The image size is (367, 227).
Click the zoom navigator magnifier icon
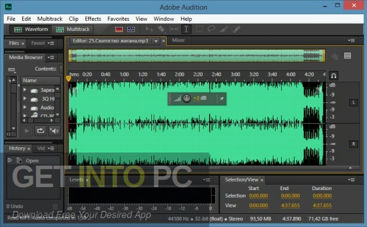(335, 57)
